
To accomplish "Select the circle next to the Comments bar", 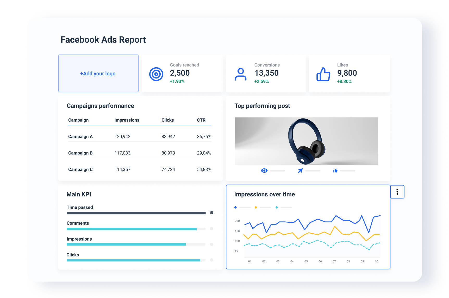I will point(211,229).
